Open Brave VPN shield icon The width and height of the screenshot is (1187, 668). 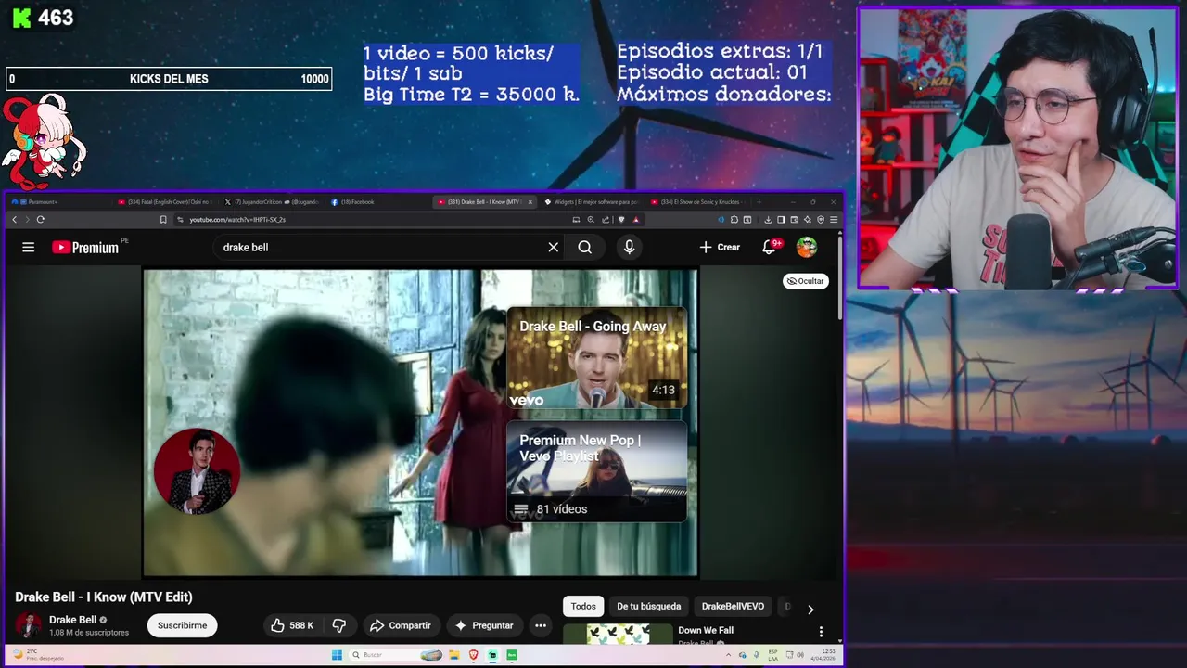(x=821, y=219)
